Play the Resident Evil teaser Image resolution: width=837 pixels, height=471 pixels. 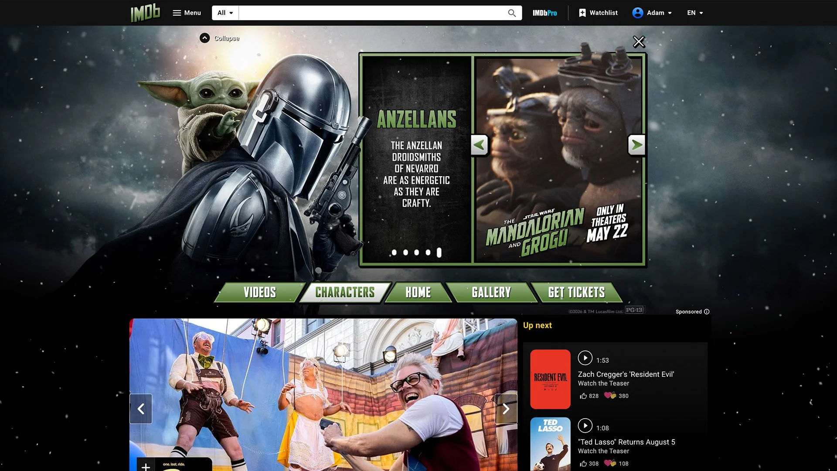tap(585, 358)
